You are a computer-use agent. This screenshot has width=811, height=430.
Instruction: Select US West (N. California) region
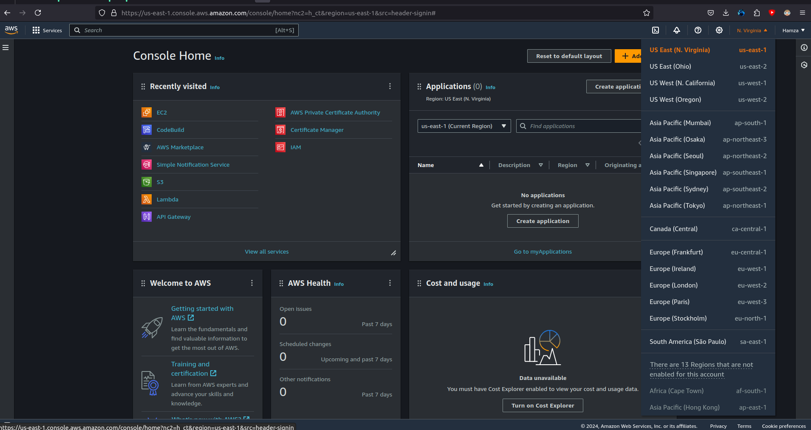[708, 83]
